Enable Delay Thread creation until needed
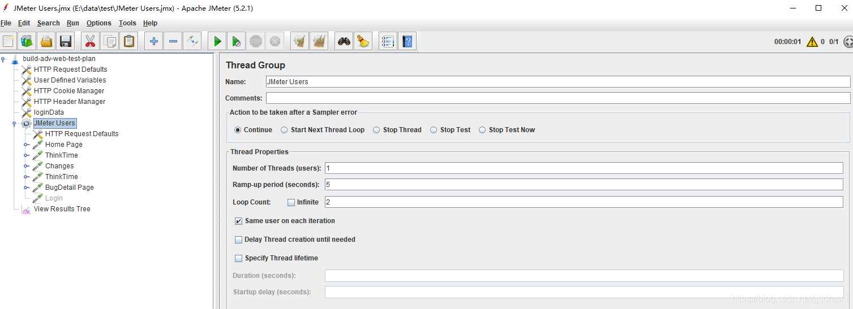853x309 pixels. click(x=238, y=240)
